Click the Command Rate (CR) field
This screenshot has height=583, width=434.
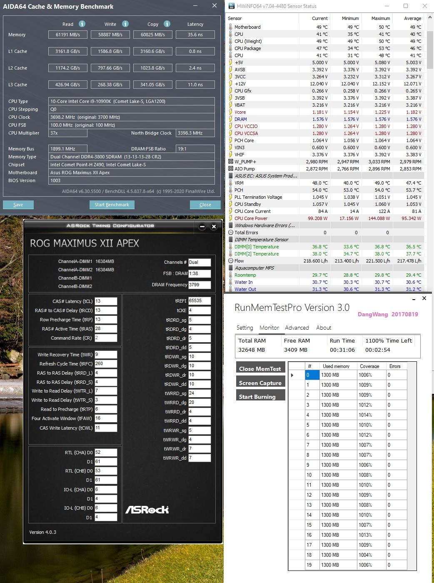106,338
